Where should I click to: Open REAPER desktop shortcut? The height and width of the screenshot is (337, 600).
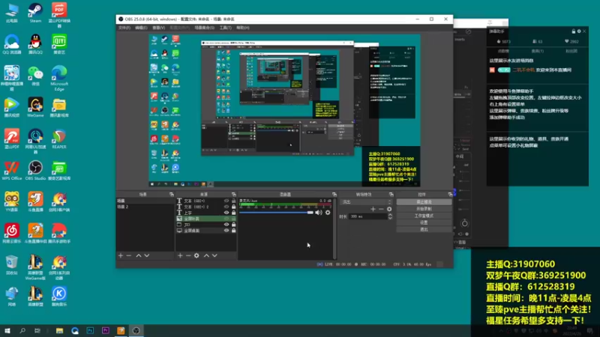tap(59, 139)
